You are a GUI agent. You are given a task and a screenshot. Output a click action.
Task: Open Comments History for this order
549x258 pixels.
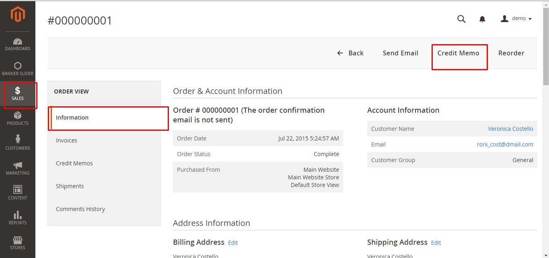(x=80, y=209)
